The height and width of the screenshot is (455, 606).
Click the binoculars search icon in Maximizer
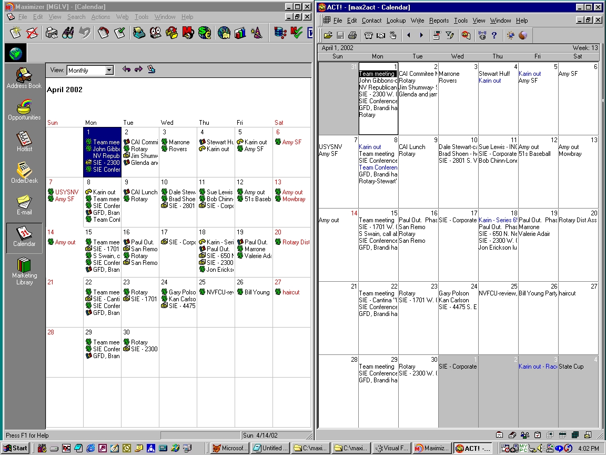68,33
